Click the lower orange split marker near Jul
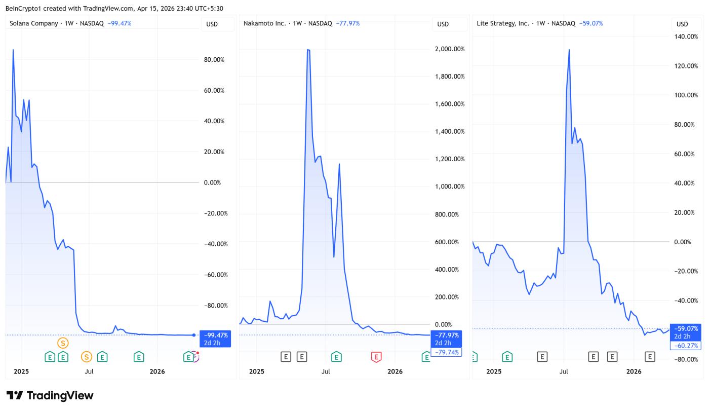This screenshot has height=412, width=709. click(87, 357)
